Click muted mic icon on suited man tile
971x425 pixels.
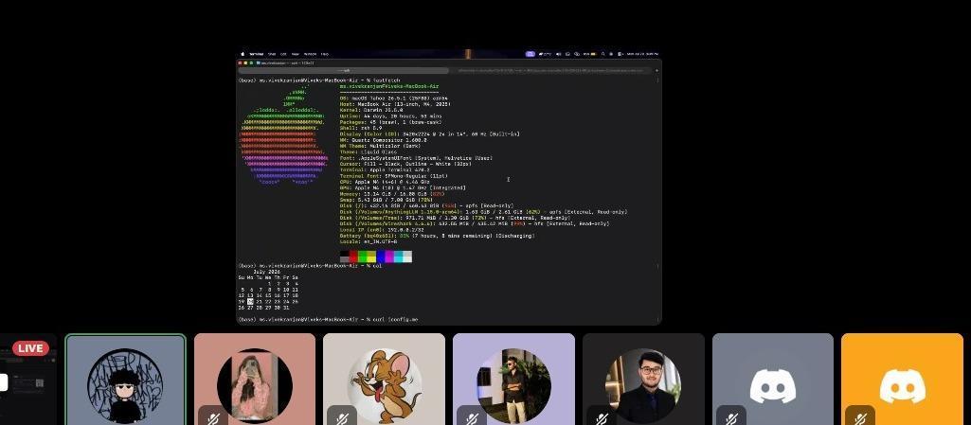coord(602,417)
